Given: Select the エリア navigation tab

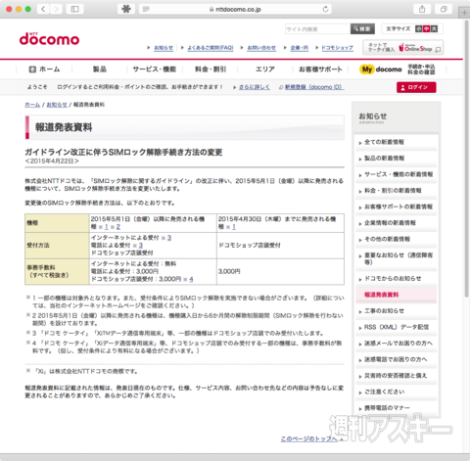Looking at the screenshot, I should coord(265,69).
